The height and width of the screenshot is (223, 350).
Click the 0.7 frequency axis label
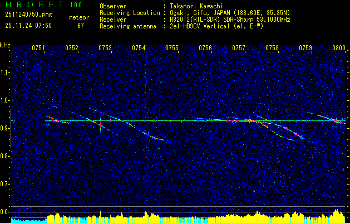pyautogui.click(x=4, y=184)
